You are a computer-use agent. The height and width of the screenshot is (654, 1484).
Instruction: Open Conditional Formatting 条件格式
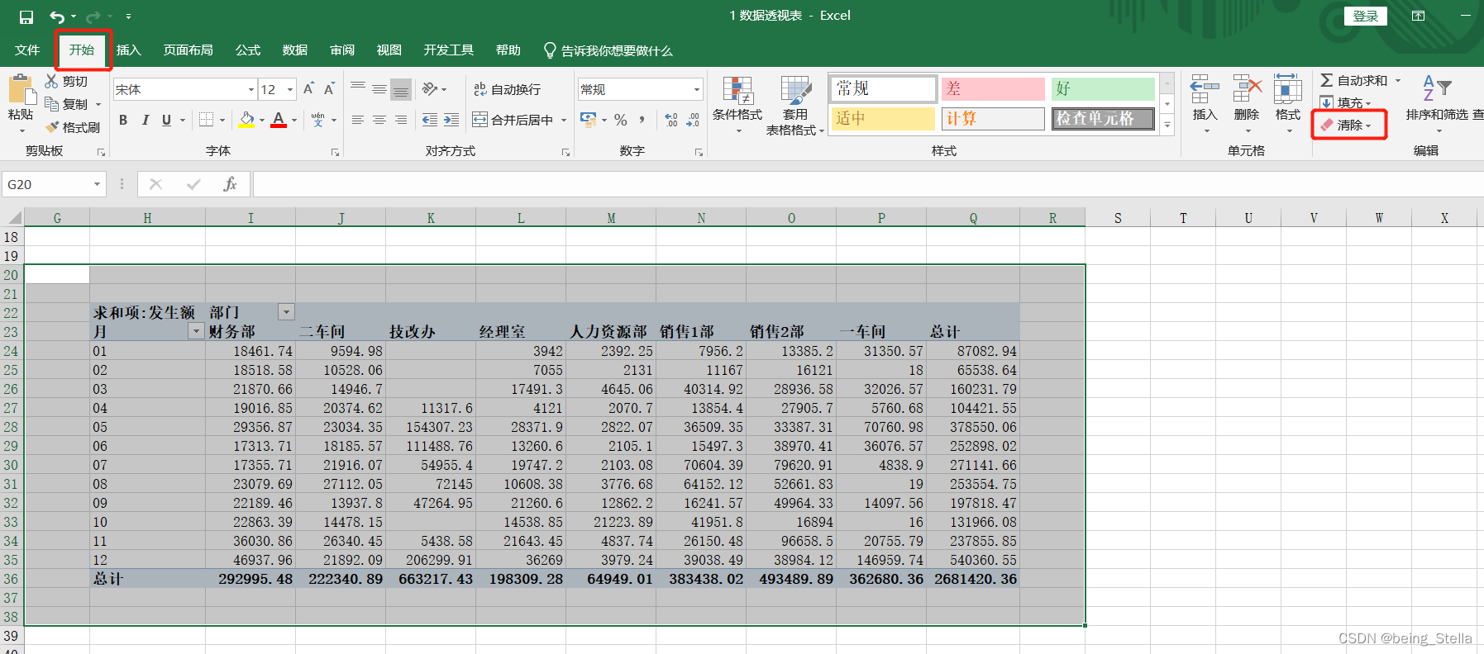point(737,105)
